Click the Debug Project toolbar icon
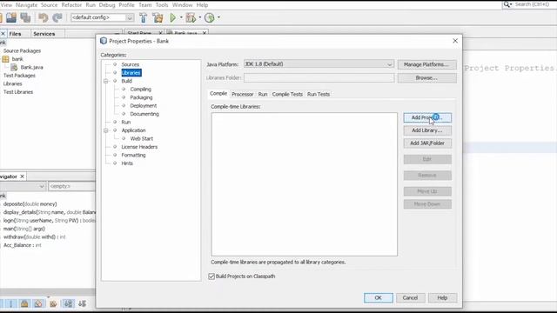Viewport: 557px width, 313px height. tap(191, 17)
